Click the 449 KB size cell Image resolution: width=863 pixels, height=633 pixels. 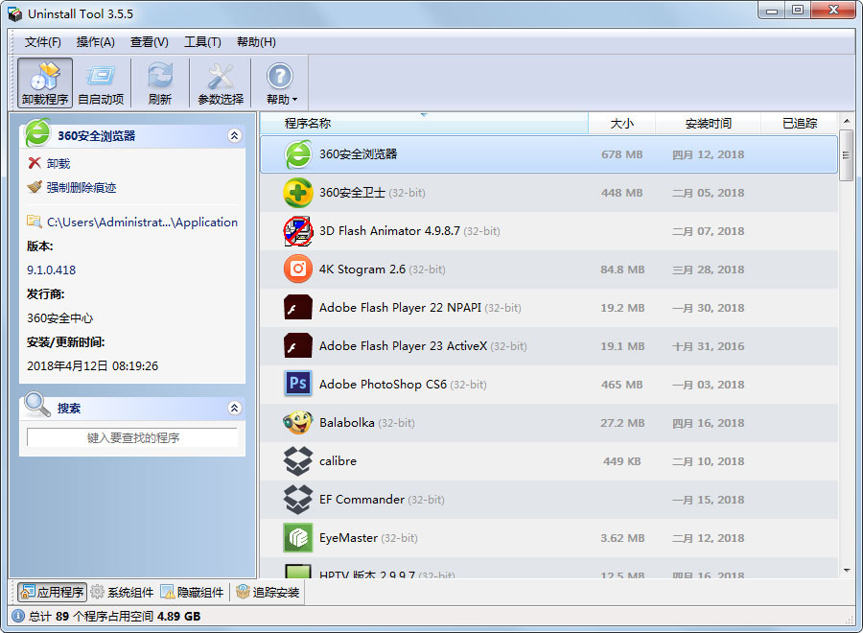(x=622, y=461)
